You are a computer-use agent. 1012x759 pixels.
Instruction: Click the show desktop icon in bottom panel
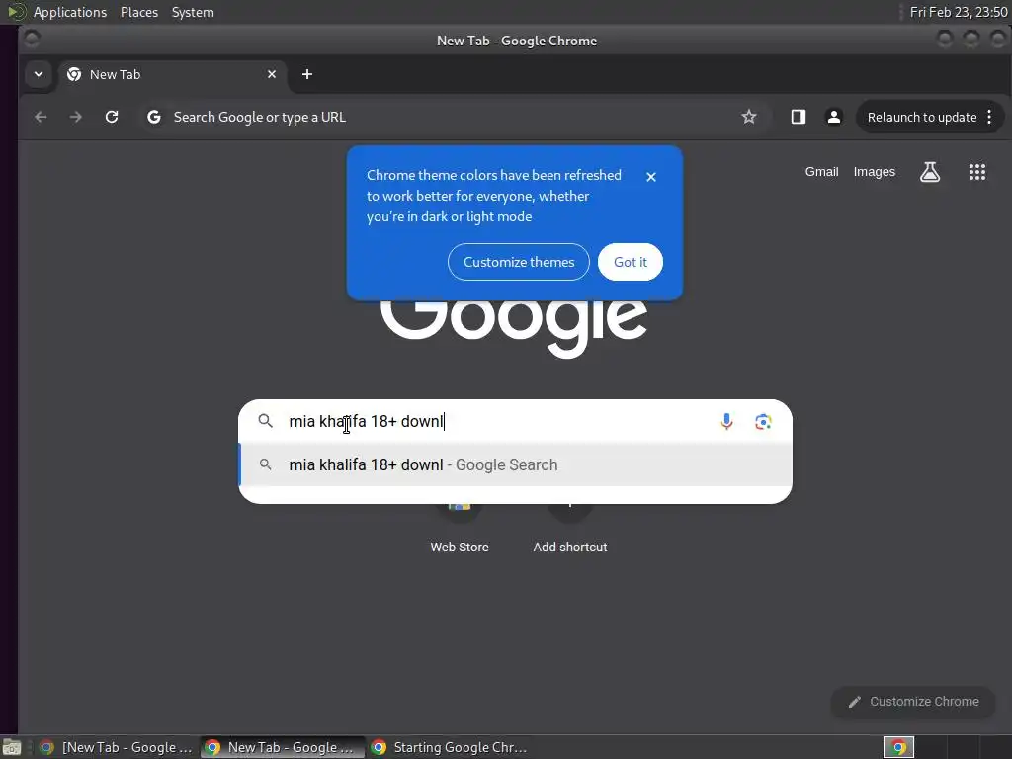[x=12, y=748]
